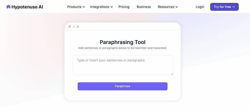Click the green dot in the window mockup
Image resolution: width=250 pixels, height=111 pixels.
click(x=78, y=27)
